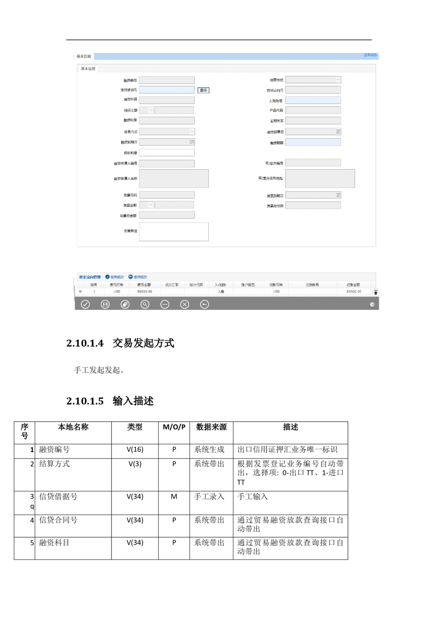Image resolution: width=438 pixels, height=619 pixels.
Task: Click the copy documents icon in bottom toolbar
Action: point(125,304)
